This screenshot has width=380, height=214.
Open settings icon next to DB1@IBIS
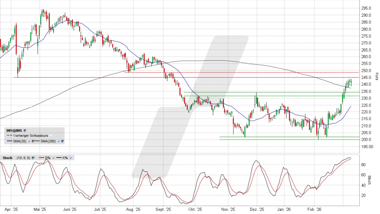[25, 130]
